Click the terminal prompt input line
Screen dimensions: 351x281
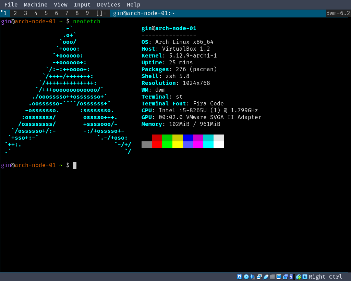(75, 165)
